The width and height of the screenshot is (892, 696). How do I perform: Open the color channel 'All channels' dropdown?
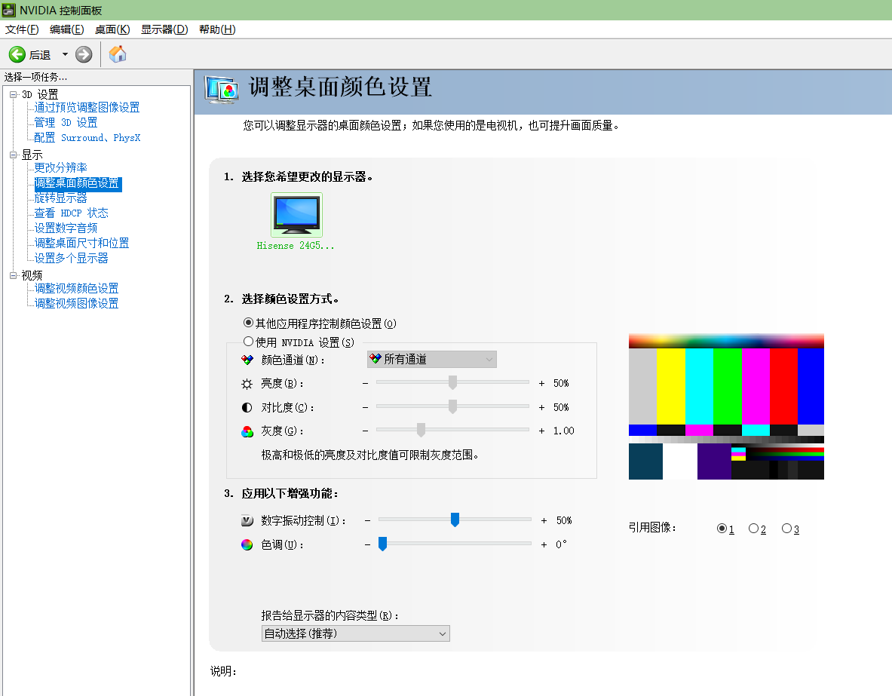432,359
